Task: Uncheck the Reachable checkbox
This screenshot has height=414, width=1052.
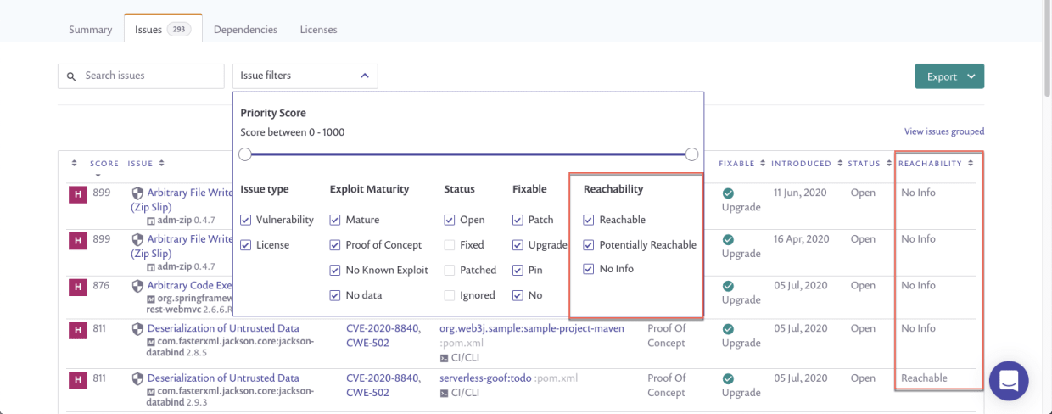Action: pos(589,220)
